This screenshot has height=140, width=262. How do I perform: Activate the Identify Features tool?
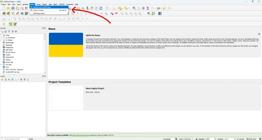tap(134, 8)
